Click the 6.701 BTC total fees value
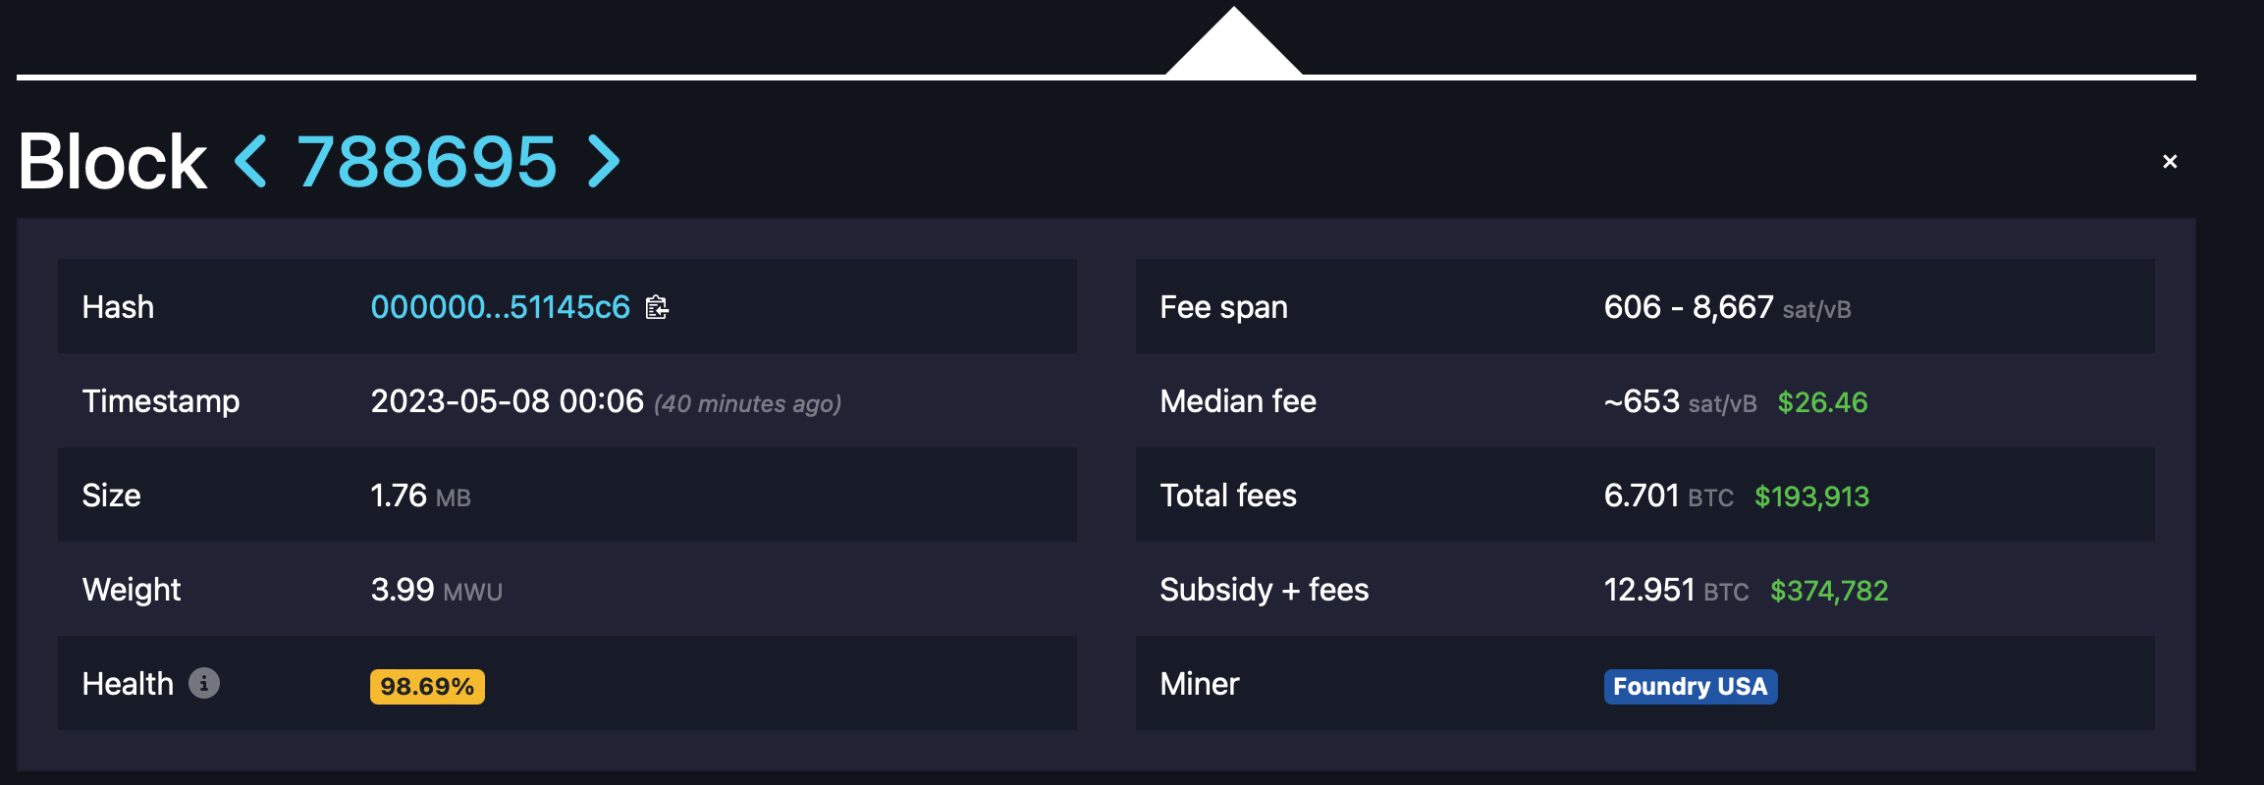 pos(1668,496)
